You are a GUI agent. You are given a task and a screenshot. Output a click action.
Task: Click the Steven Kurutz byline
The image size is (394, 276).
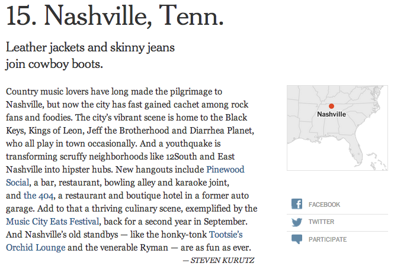pyautogui.click(x=219, y=259)
